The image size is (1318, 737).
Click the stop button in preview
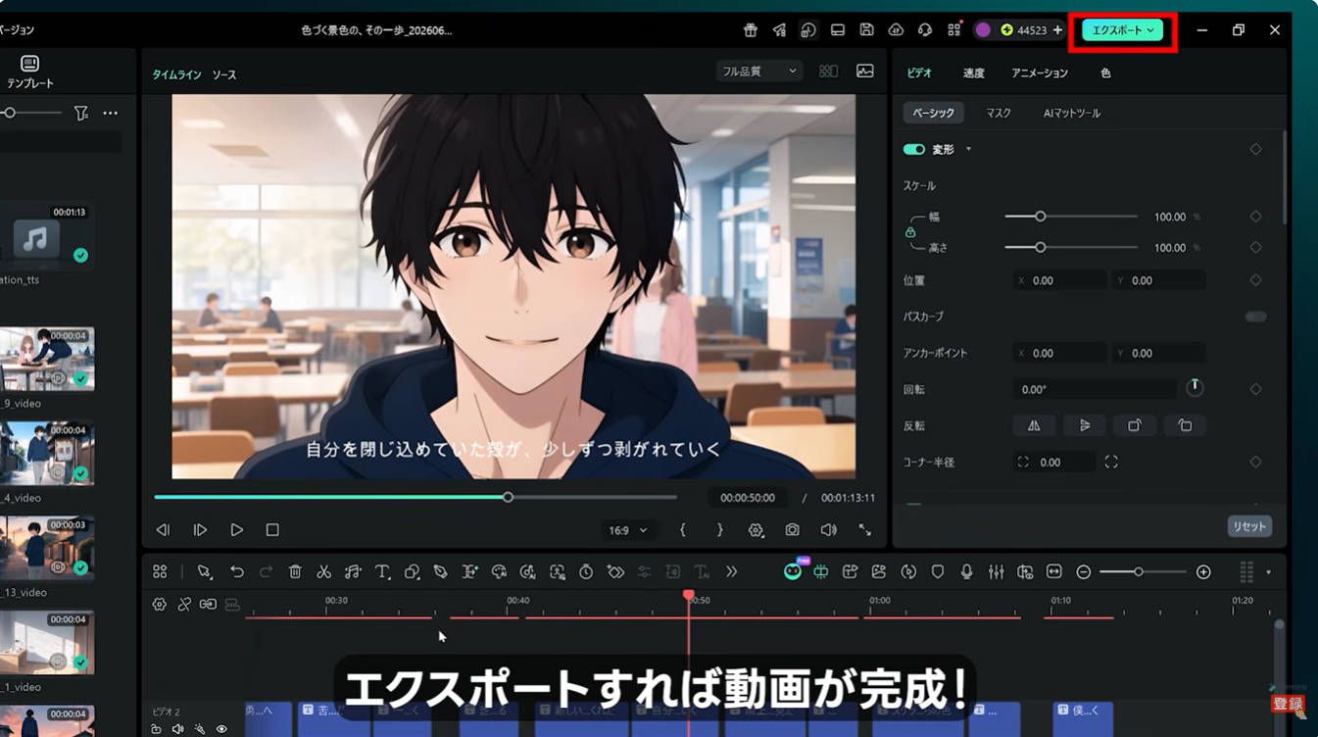coord(272,530)
